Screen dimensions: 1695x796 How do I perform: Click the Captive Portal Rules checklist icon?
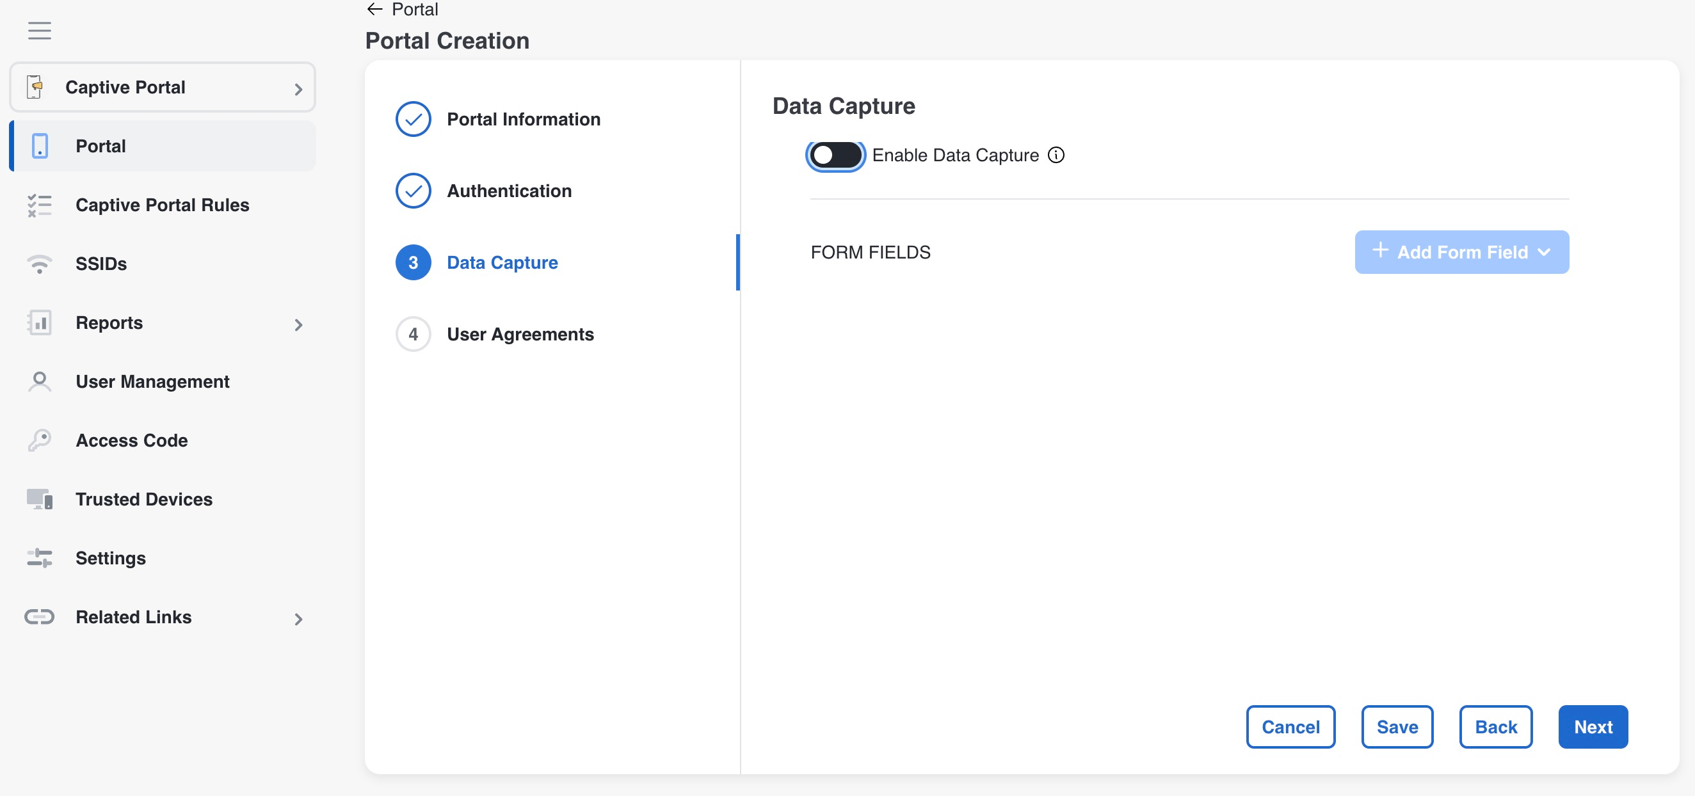(x=40, y=205)
